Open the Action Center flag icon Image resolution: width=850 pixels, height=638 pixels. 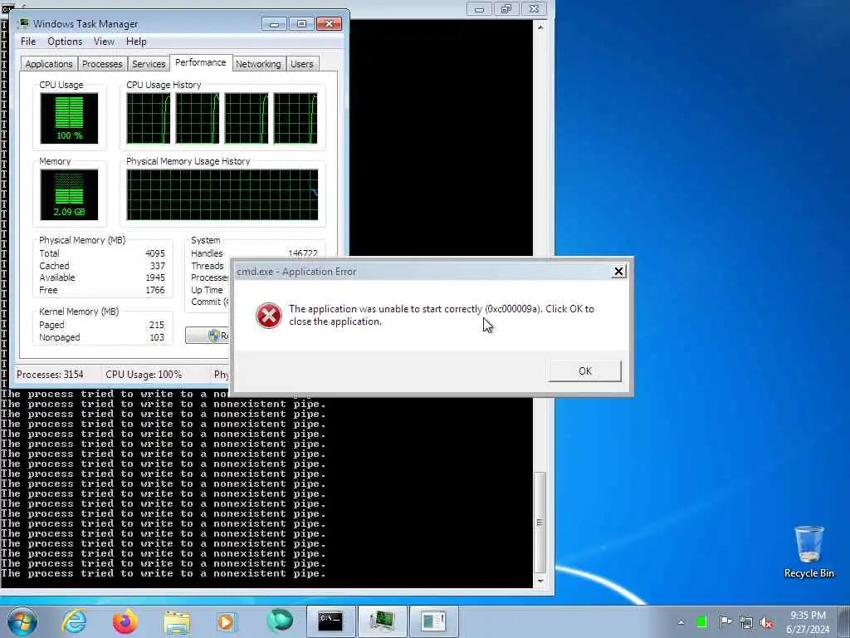725,622
